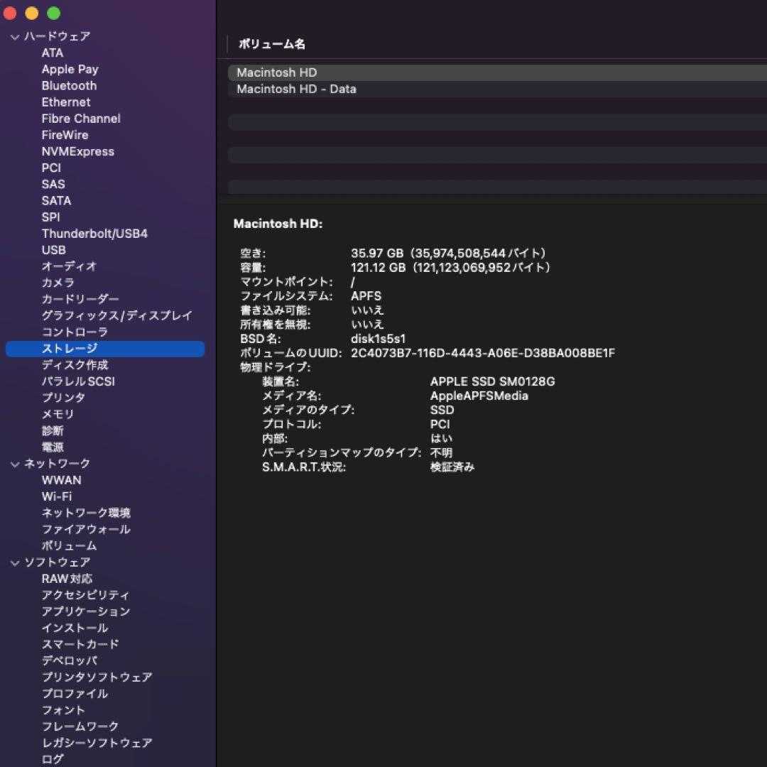View メモリ details in the sidebar
This screenshot has height=767, width=767.
pos(59,413)
